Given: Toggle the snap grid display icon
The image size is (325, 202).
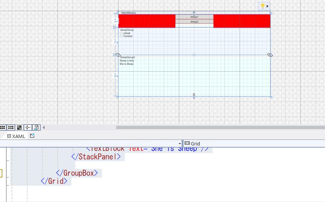Looking at the screenshot, I should (x=3, y=127).
